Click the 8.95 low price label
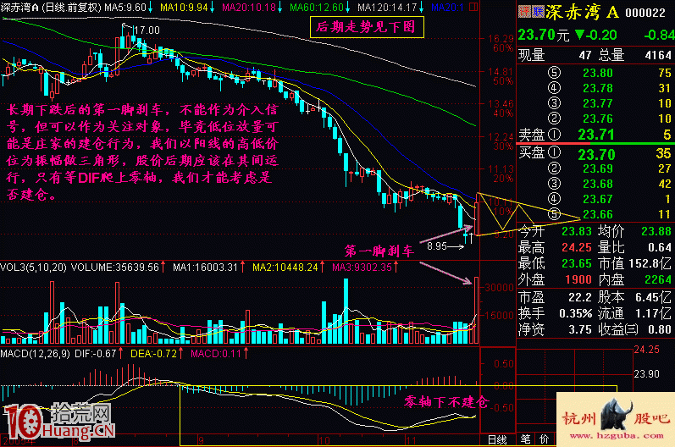675x447 pixels. point(437,246)
